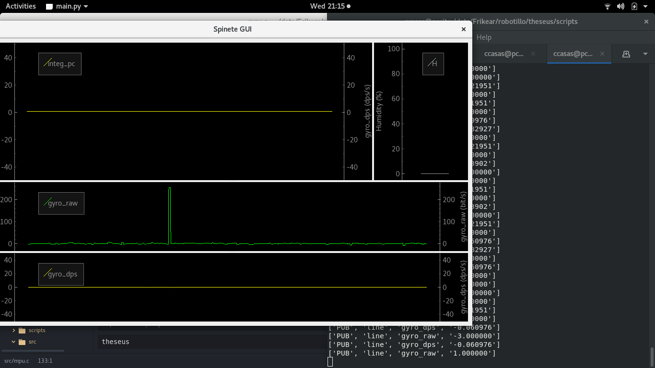Click the terminal title path text
Image resolution: width=655 pixels, height=368 pixels.
click(x=525, y=22)
